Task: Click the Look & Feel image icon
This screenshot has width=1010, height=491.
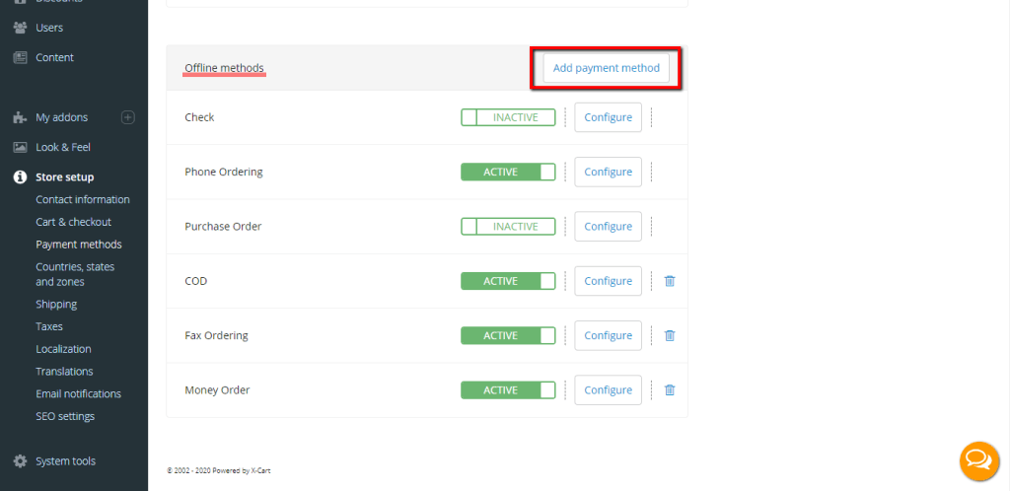Action: [x=20, y=147]
